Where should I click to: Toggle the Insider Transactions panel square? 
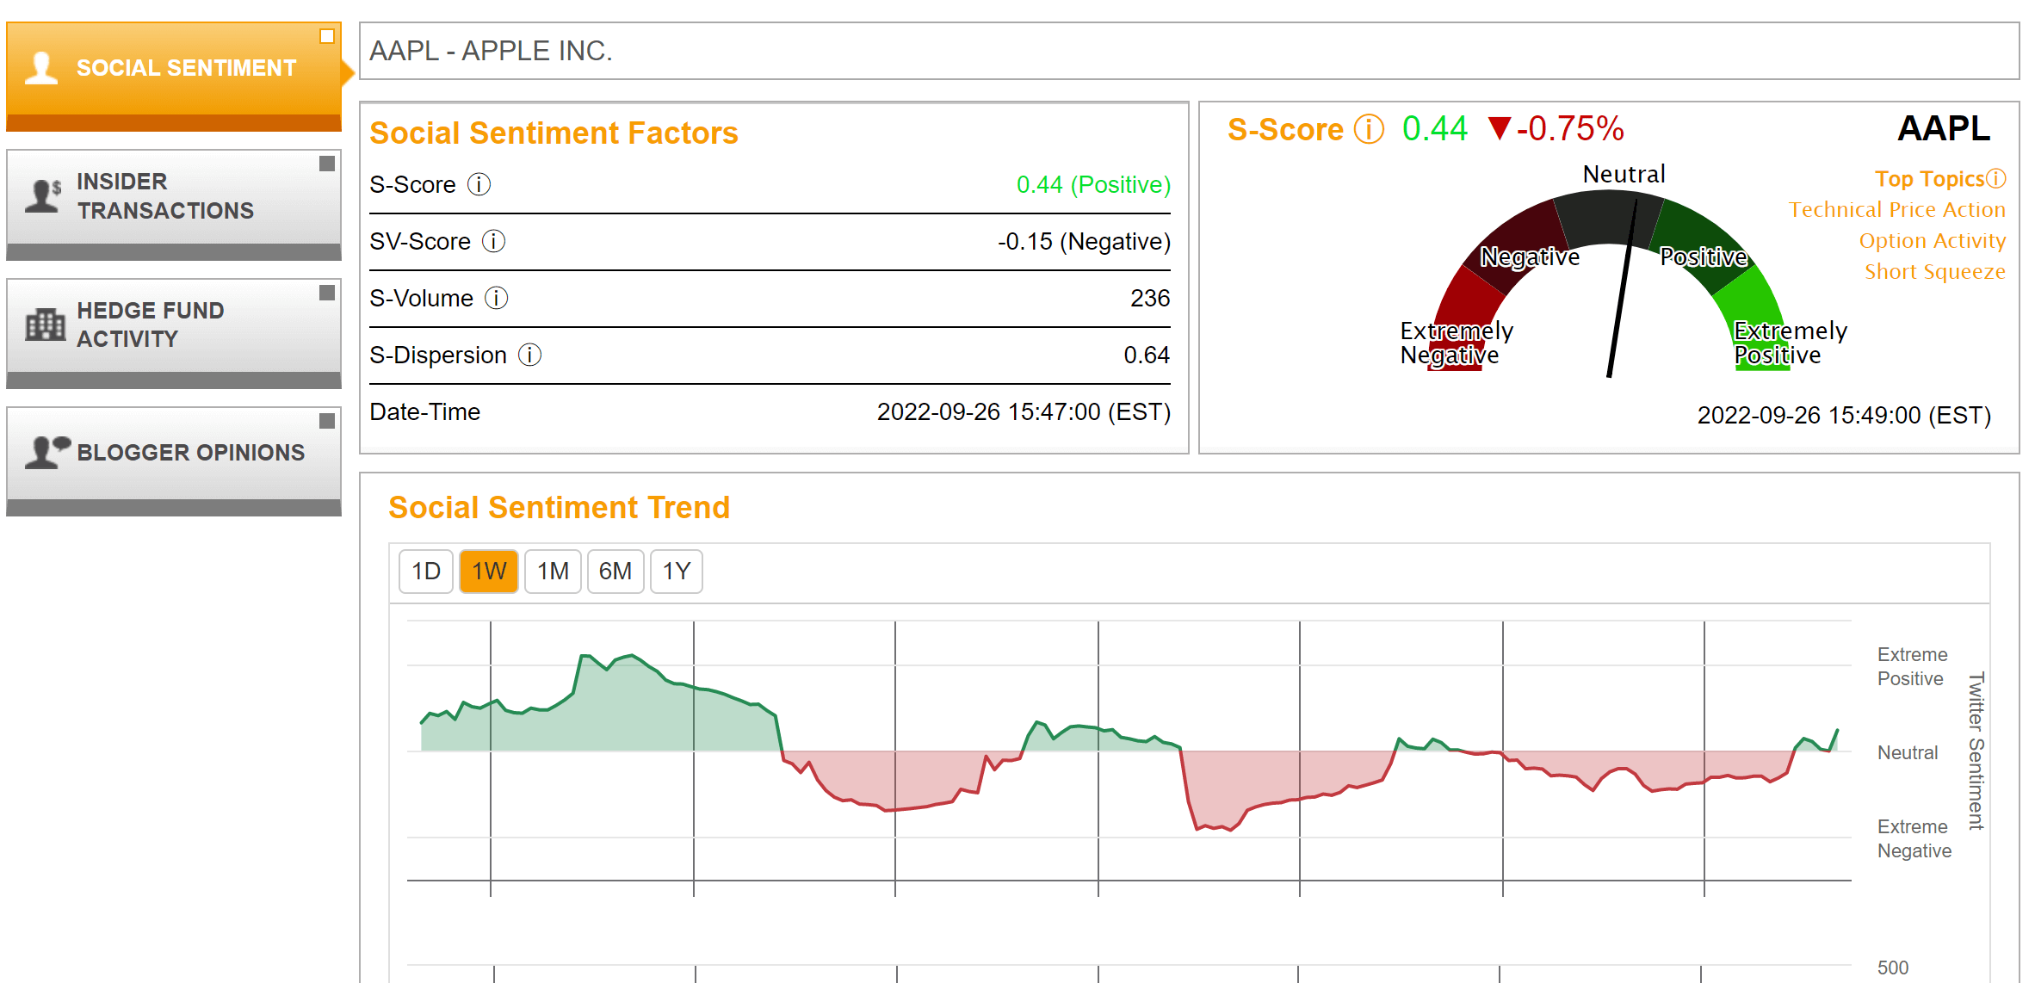click(x=327, y=164)
